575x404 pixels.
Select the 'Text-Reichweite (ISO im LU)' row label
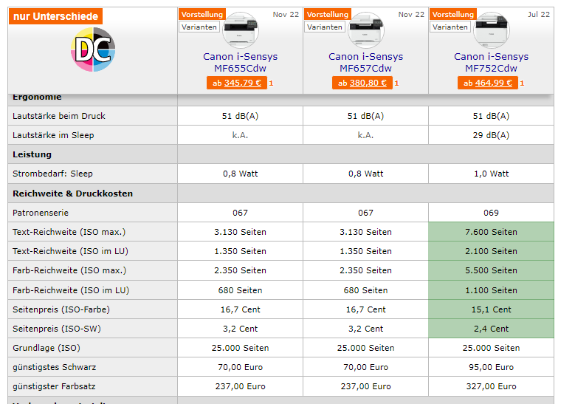click(x=70, y=251)
